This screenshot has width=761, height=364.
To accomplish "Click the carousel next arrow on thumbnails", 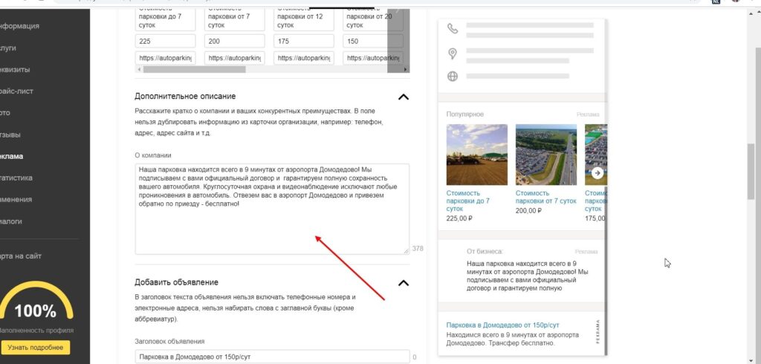I will (x=597, y=173).
